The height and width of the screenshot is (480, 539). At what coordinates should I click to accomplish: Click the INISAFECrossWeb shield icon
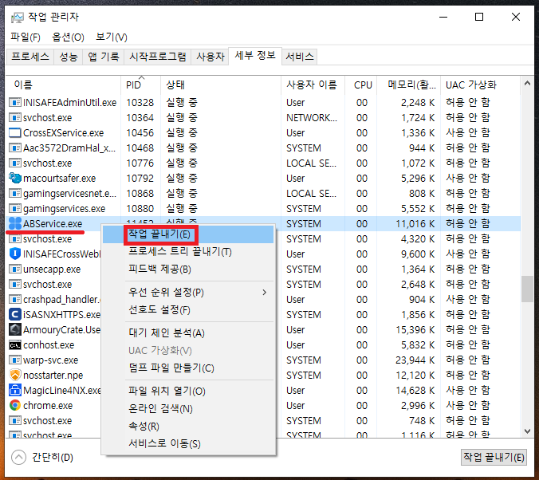(15, 254)
